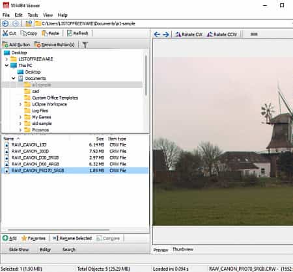Switch to the Preview tab

[x=161, y=250]
